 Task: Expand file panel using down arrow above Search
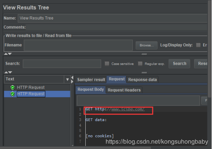pos(10,54)
